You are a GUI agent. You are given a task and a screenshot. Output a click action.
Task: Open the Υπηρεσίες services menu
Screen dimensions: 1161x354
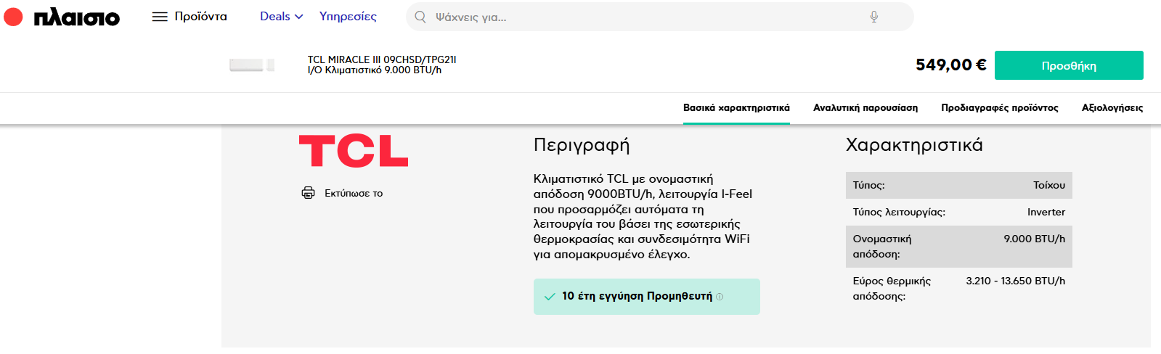point(348,17)
